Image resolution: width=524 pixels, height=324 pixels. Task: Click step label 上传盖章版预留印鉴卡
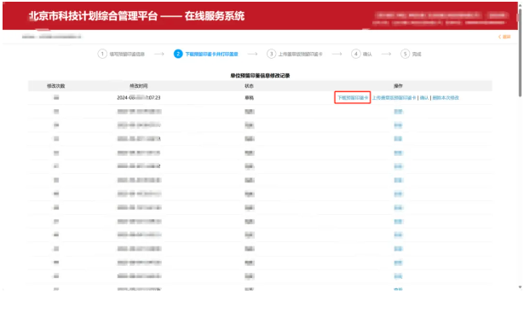coord(301,55)
